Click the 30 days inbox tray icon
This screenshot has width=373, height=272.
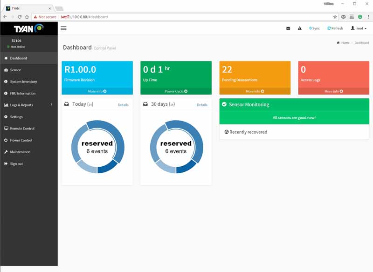[145, 104]
